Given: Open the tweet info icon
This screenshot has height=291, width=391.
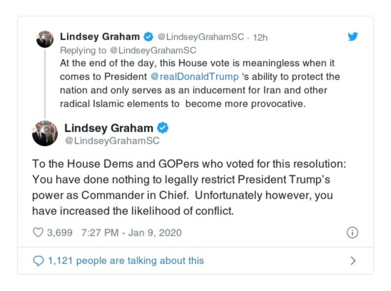Looking at the screenshot, I should pyautogui.click(x=352, y=233).
